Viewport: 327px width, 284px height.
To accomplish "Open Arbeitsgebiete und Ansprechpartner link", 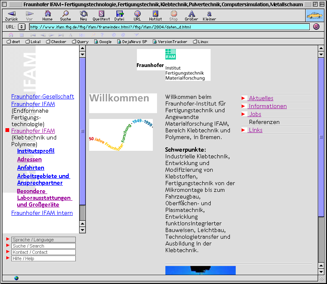I will (x=44, y=179).
